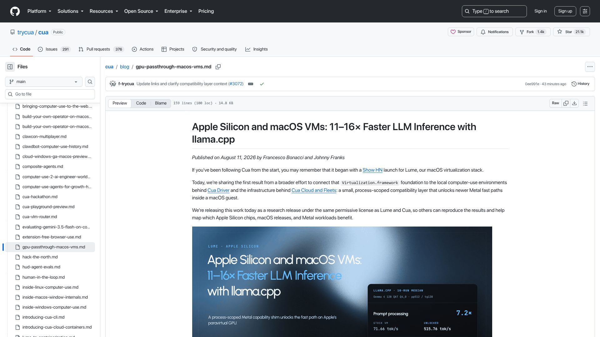Expand the Open Source menu
600x337 pixels.
tap(141, 11)
